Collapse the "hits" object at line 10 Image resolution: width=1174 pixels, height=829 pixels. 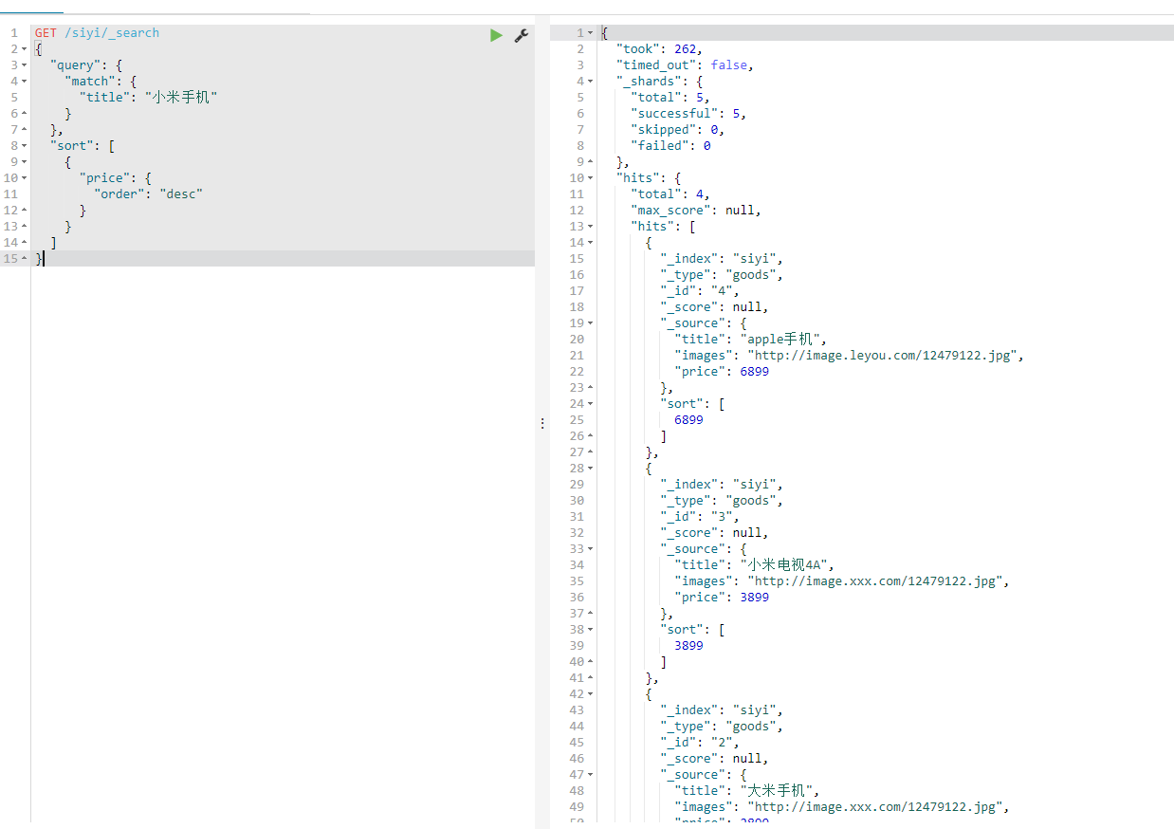[591, 176]
